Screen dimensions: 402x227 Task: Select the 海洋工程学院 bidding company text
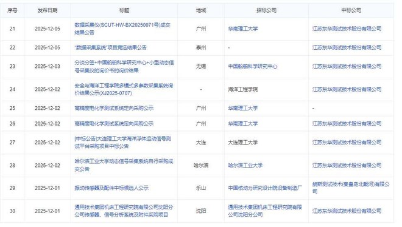(x=243, y=89)
